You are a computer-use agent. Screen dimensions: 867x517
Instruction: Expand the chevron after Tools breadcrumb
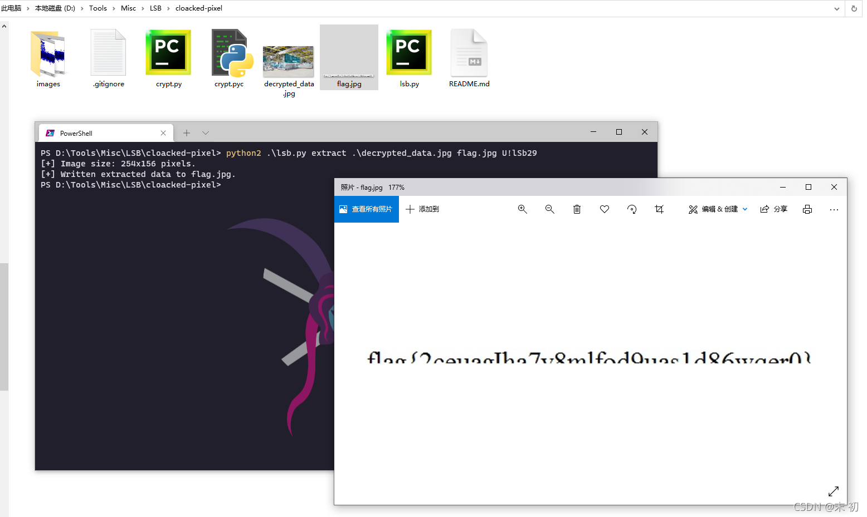[114, 8]
